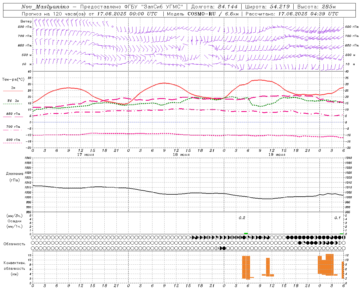This screenshot has height=288, width=360.
Task: Click the (мм/3ч.) precipitation unit label
Action: pos(15,216)
